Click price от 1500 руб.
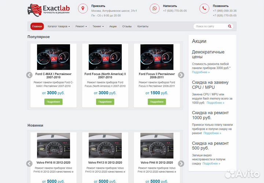 pyautogui.click(x=157, y=93)
